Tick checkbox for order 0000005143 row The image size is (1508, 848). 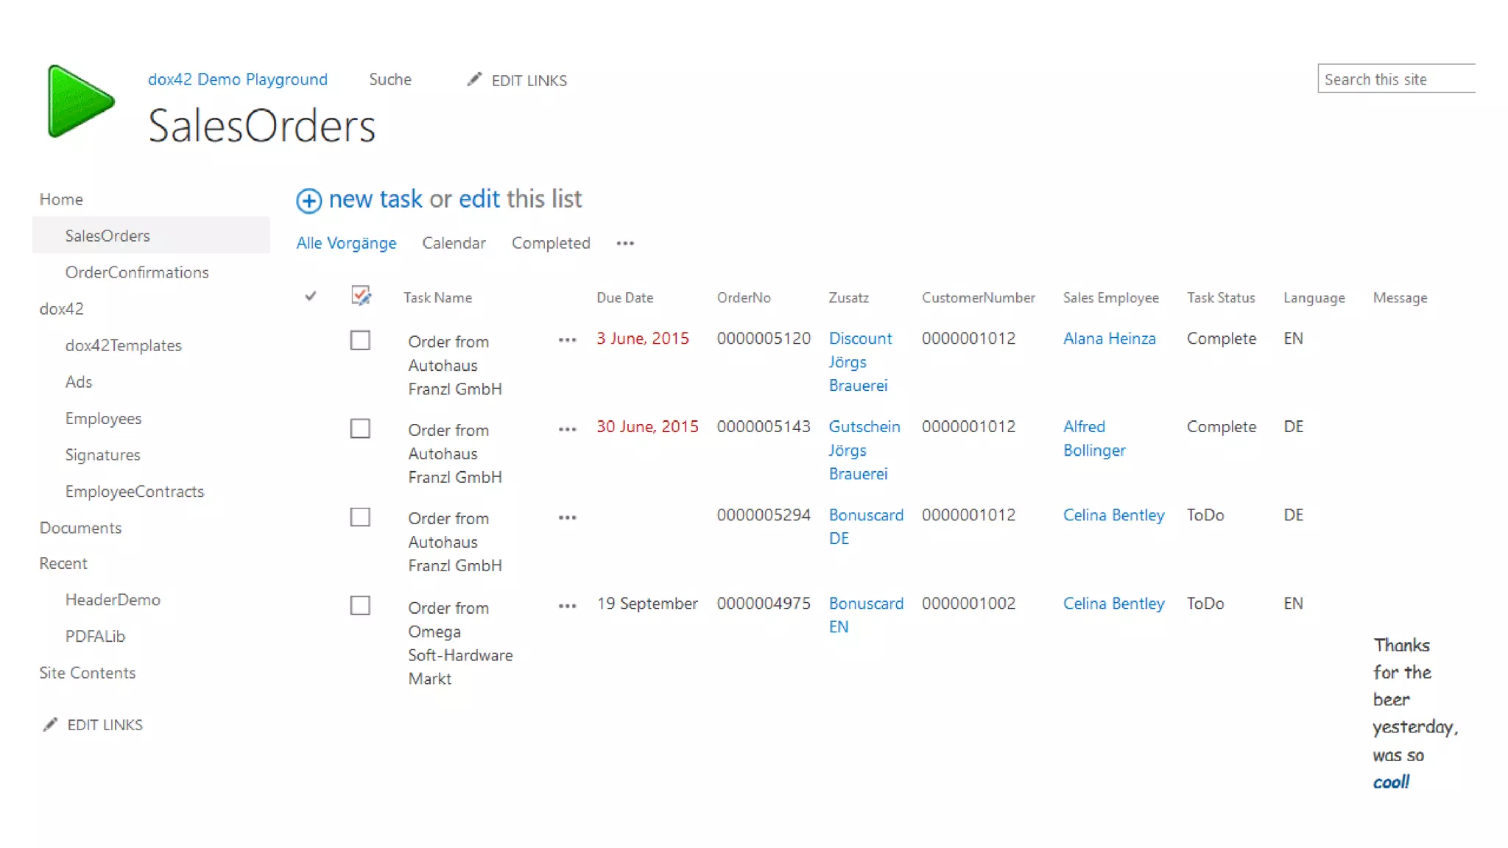(360, 428)
